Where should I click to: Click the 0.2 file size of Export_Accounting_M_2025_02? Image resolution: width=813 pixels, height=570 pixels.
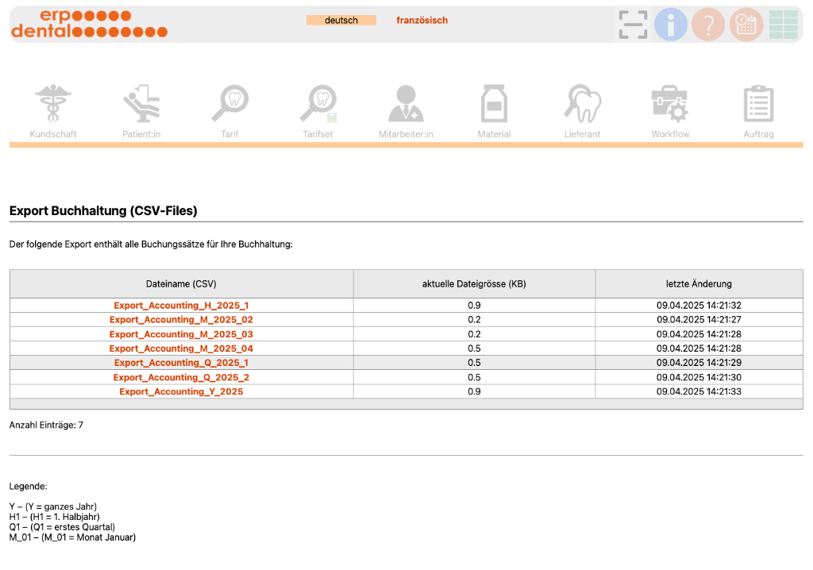coord(474,319)
